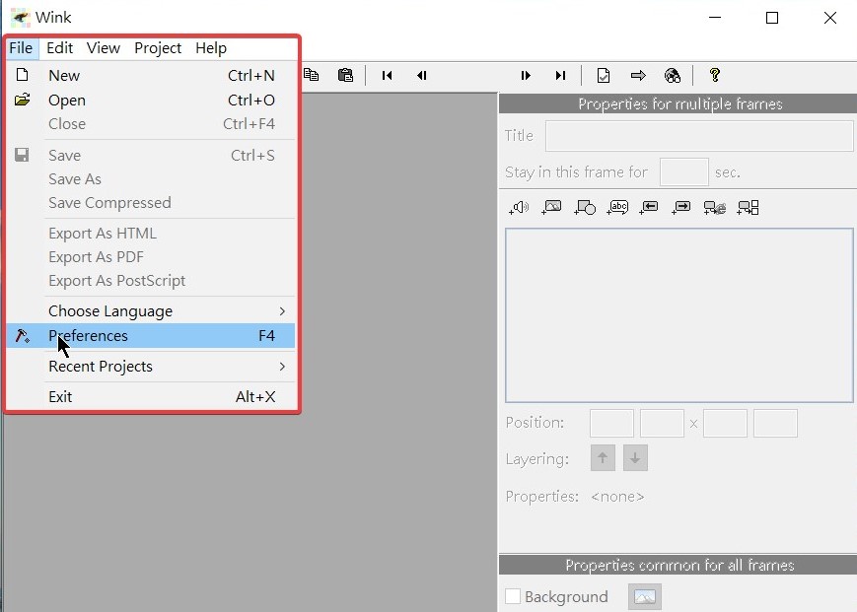Move layer down with the down arrow button
857x612 pixels.
click(634, 457)
